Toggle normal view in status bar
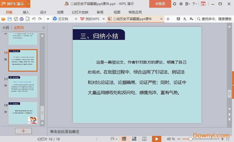 point(124,139)
